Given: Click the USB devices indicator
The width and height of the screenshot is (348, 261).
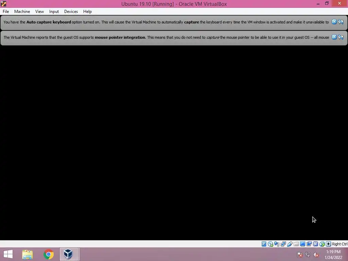Looking at the screenshot, I should point(290,244).
